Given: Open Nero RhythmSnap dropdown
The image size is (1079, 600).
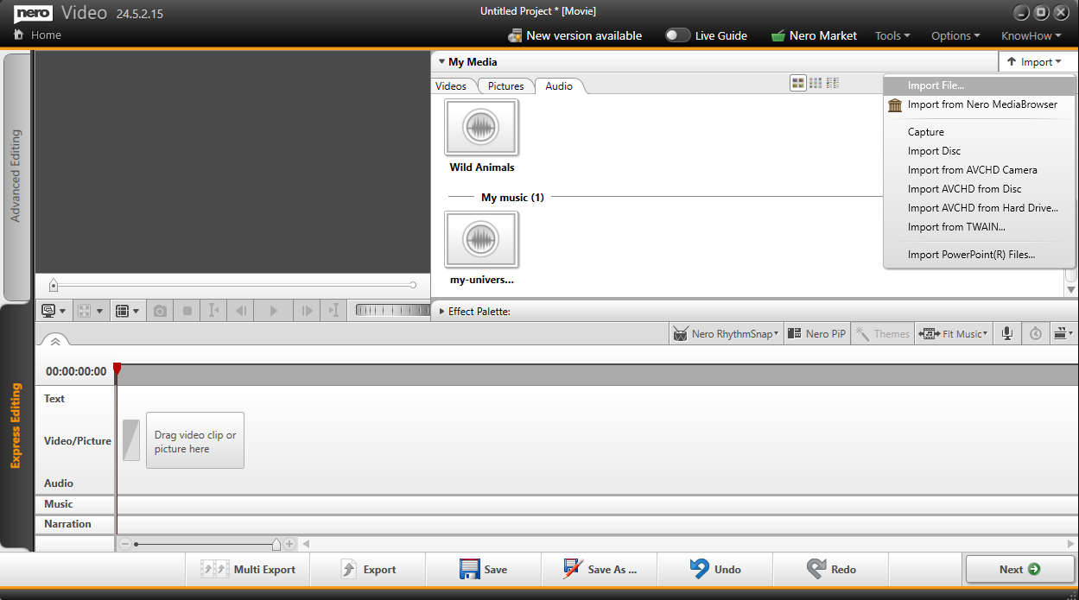Looking at the screenshot, I should point(726,334).
